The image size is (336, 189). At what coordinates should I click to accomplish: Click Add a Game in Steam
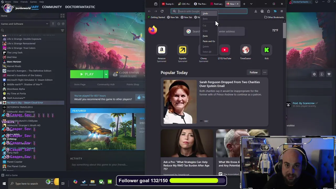9,175
